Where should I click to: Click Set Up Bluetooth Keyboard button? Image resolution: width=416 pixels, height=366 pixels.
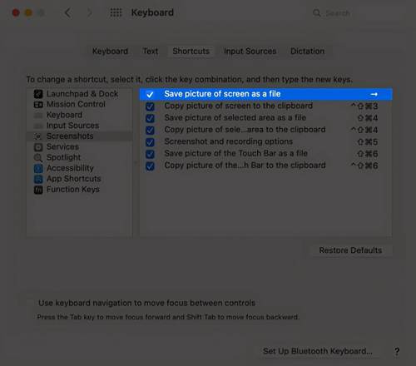click(317, 351)
